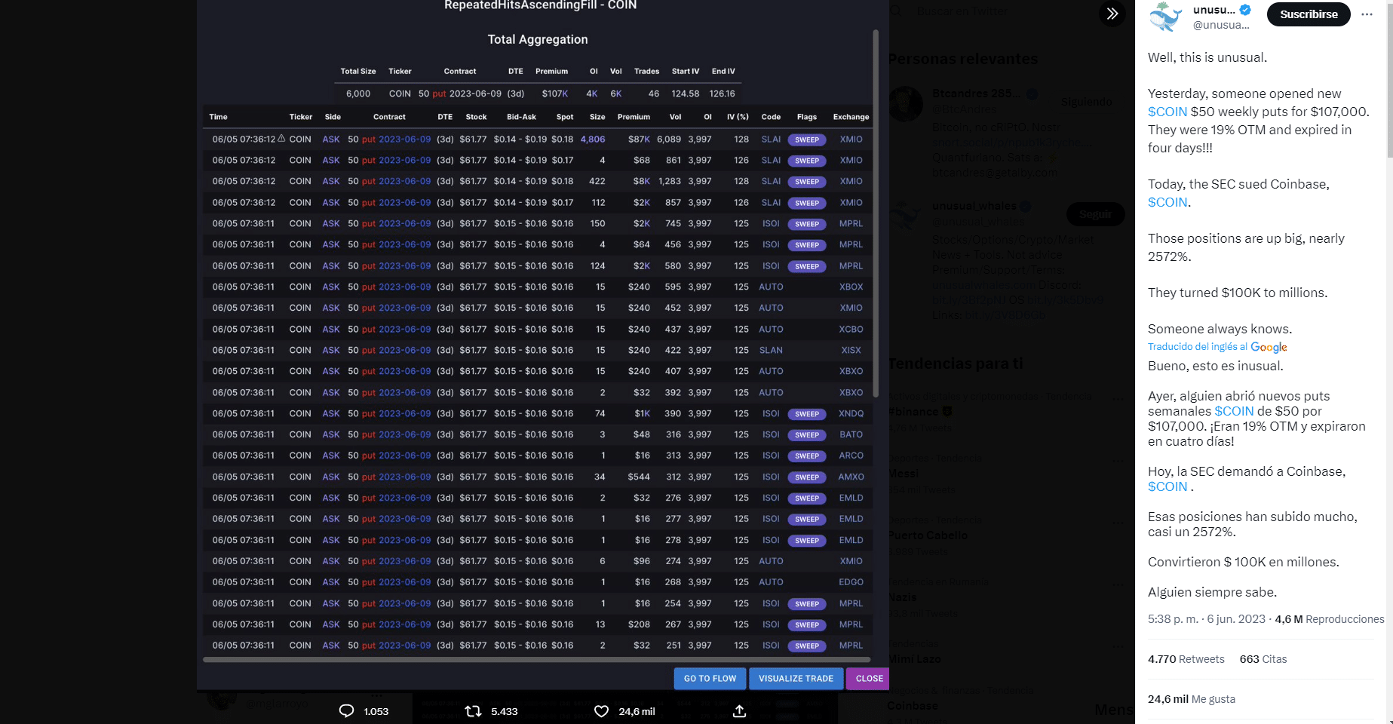Viewport: 1393px width, 724px height.
Task: Click the $544 premium cell
Action: pyautogui.click(x=638, y=477)
